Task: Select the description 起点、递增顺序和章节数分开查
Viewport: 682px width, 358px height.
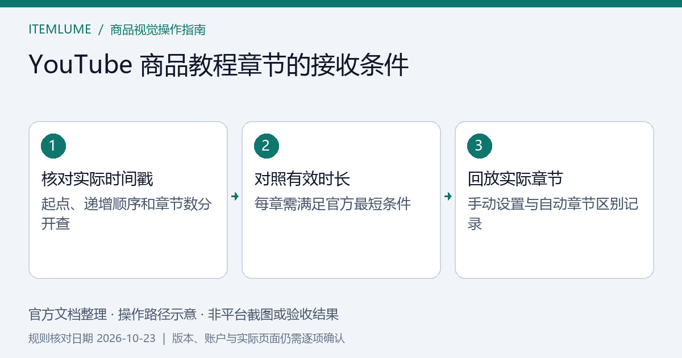Action: point(127,214)
